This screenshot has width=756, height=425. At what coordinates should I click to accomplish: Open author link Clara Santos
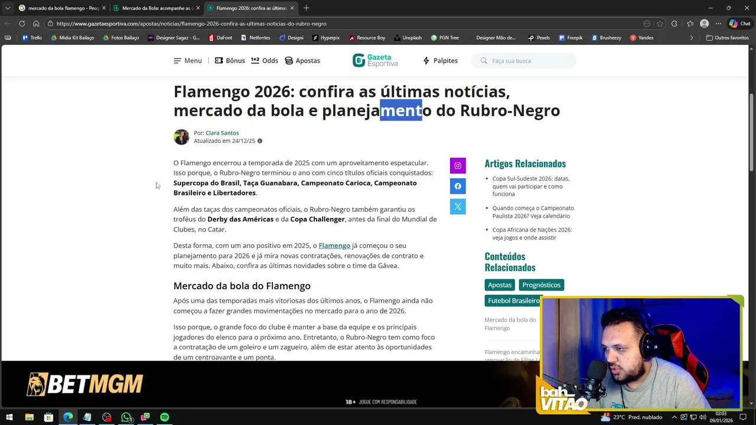222,133
